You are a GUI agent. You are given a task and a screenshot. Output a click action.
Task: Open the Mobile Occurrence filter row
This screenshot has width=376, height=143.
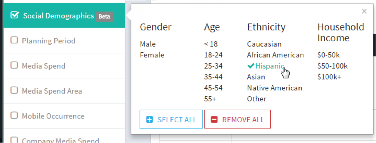[64, 116]
